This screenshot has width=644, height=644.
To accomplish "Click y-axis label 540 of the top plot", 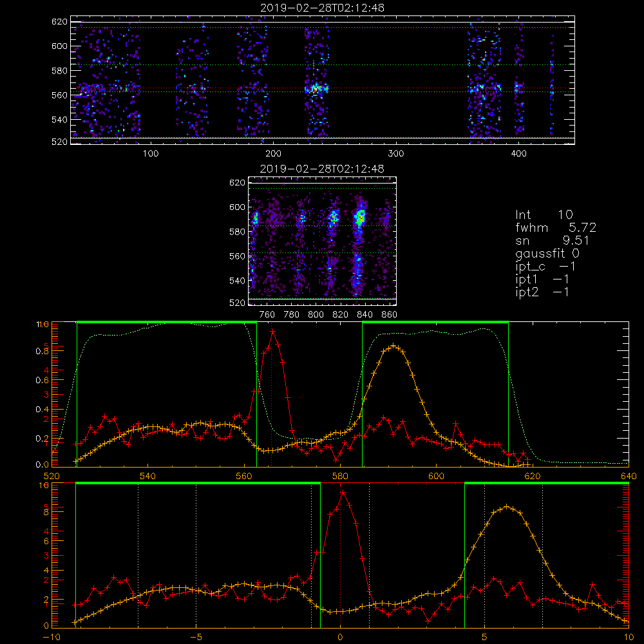I will (59, 120).
